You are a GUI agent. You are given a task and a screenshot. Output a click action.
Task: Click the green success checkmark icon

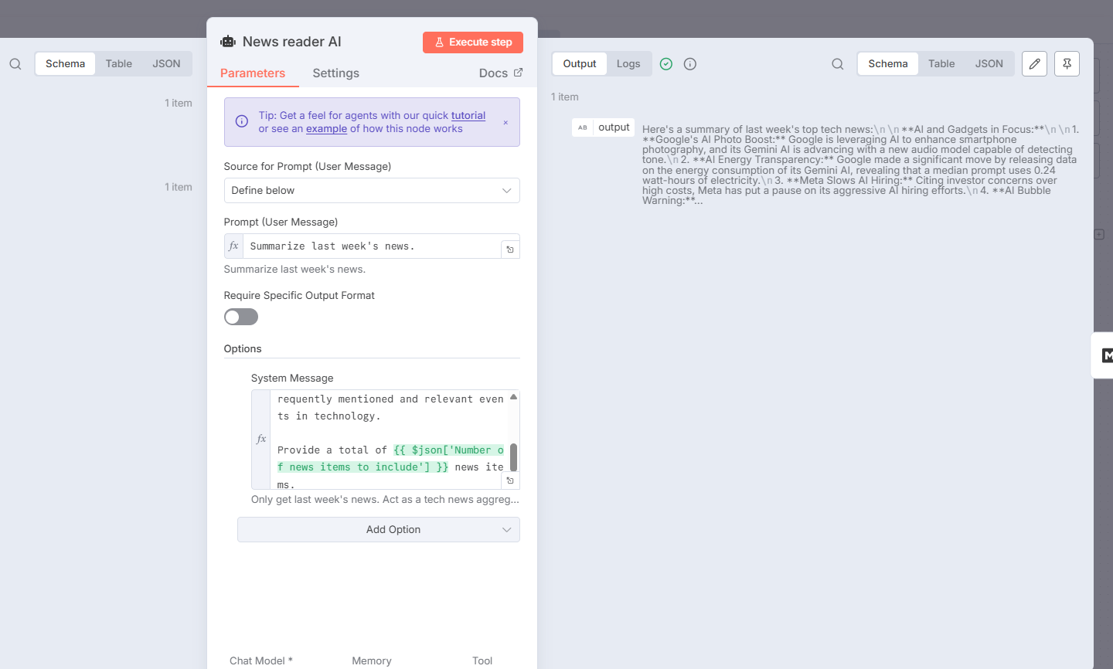click(x=666, y=64)
